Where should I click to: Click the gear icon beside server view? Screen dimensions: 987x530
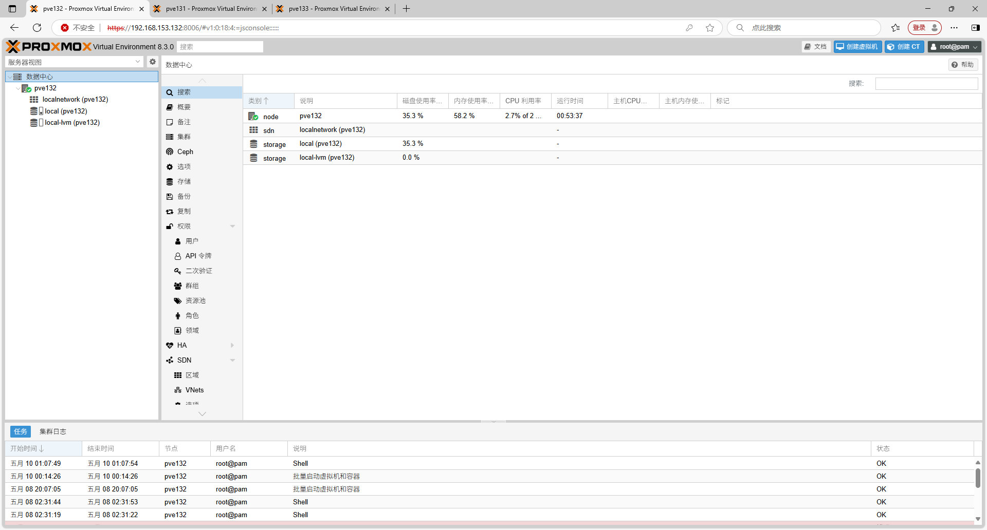coord(153,62)
